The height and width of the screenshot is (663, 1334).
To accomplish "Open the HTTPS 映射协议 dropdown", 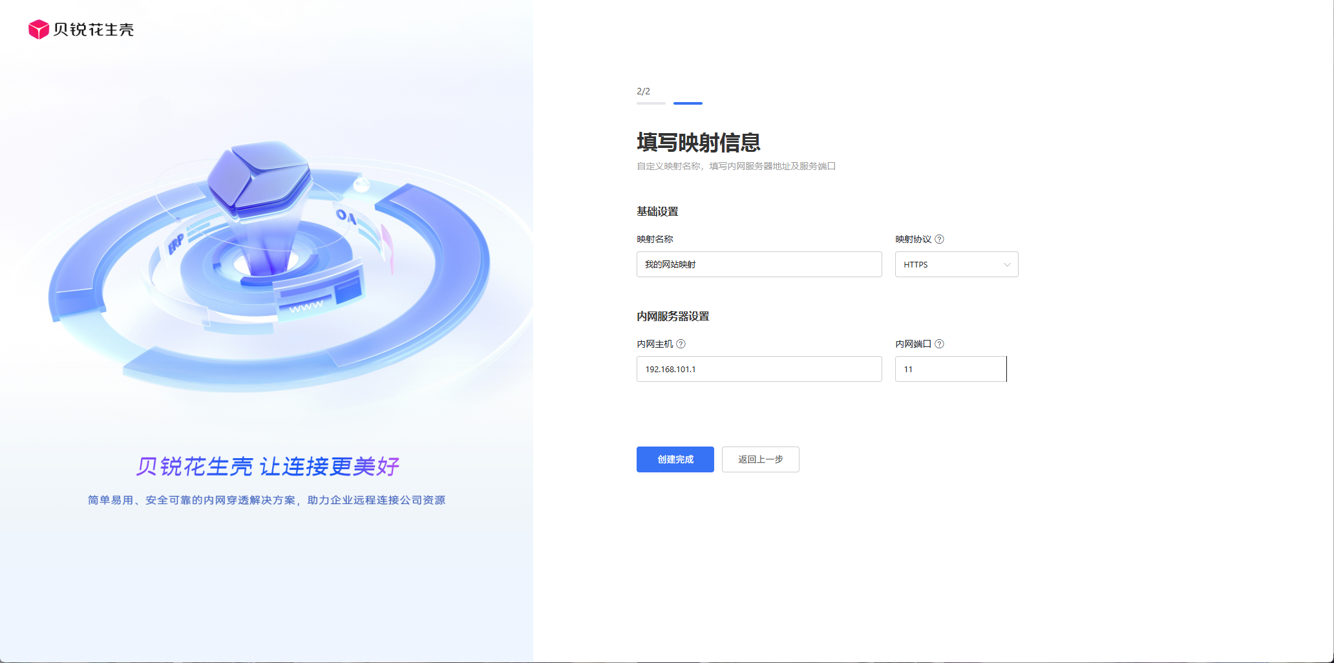I will click(957, 264).
